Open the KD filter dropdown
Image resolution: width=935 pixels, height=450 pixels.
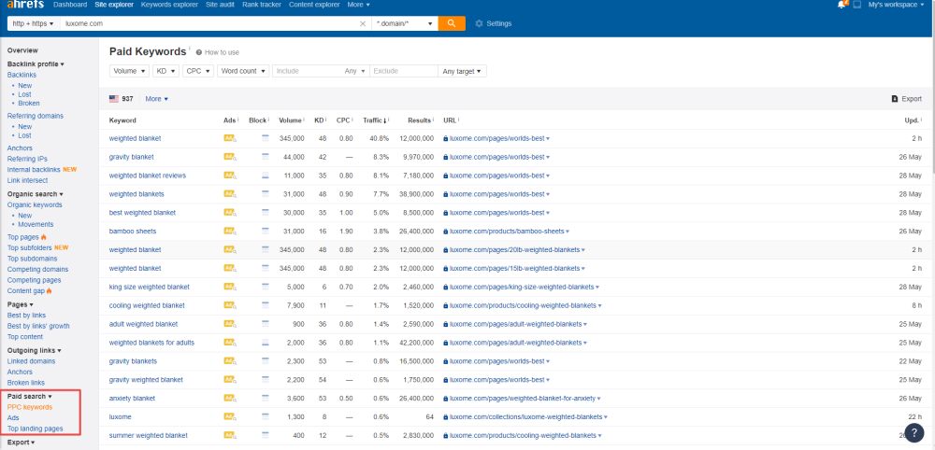[x=165, y=71]
